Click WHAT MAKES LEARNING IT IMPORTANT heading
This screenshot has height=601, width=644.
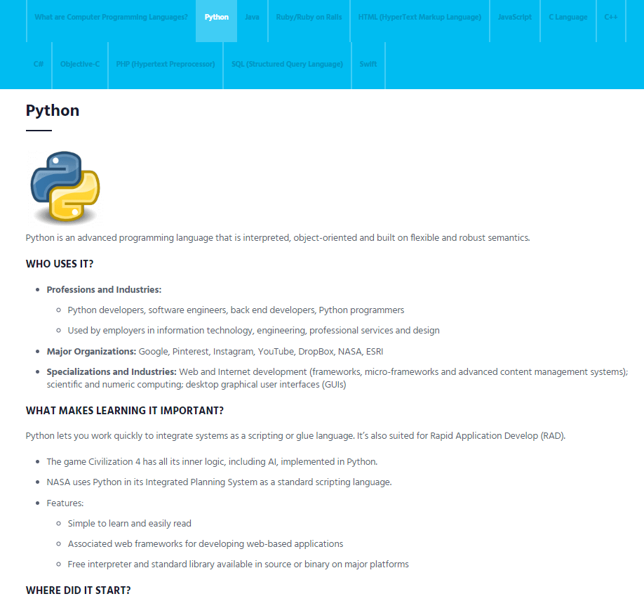point(125,410)
